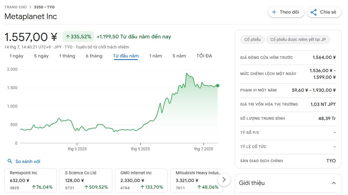This screenshot has width=348, height=195.
Task: Click the 1,03 NT JPY value
Action: tap(323, 104)
